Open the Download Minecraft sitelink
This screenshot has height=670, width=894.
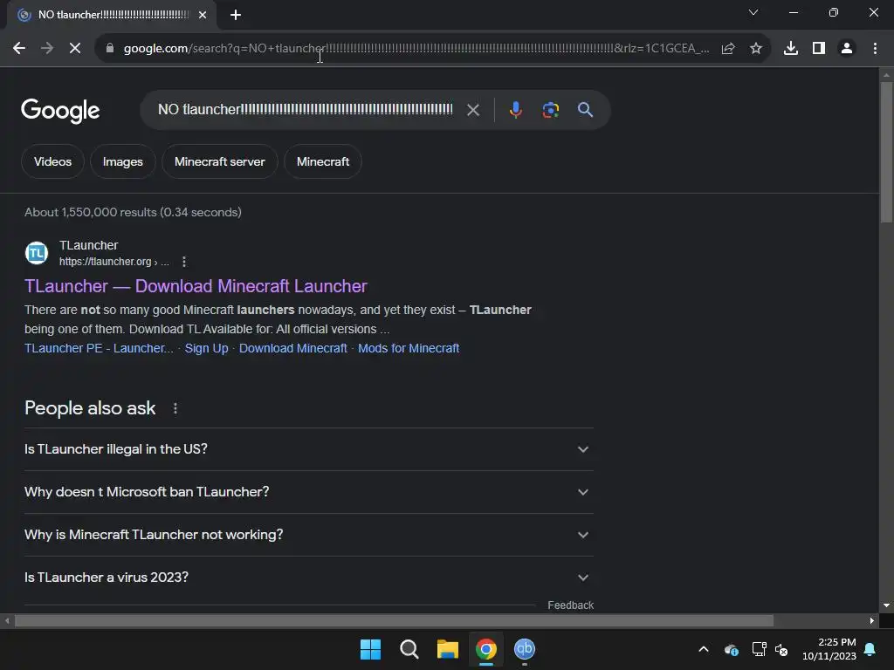click(293, 348)
